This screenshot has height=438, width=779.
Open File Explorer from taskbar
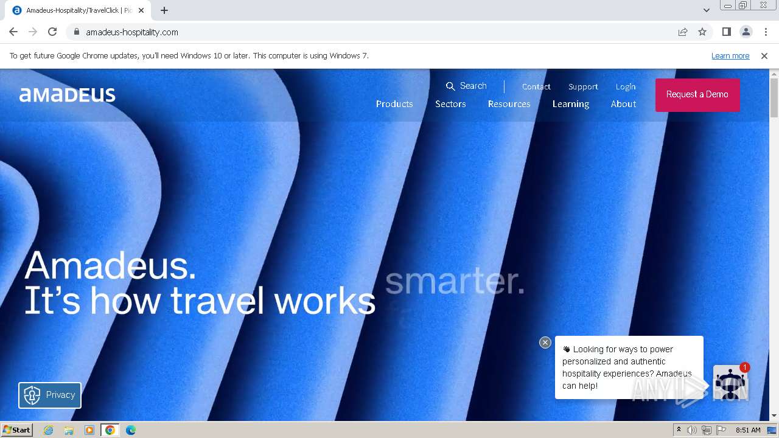(x=69, y=430)
